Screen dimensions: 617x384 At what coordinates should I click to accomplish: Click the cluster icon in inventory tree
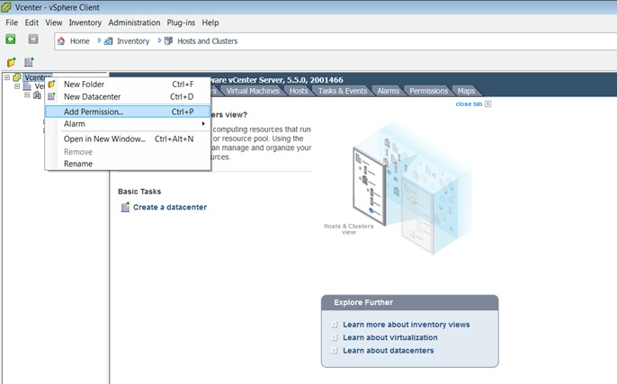[x=37, y=94]
